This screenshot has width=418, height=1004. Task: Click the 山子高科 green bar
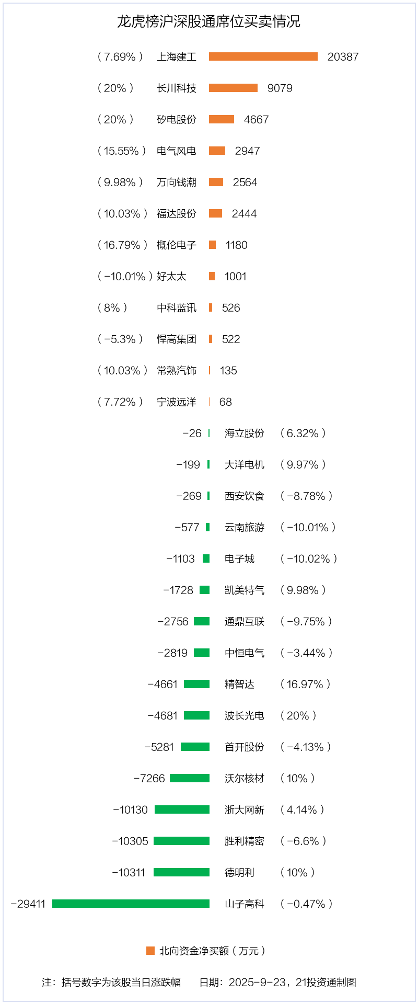click(x=131, y=904)
